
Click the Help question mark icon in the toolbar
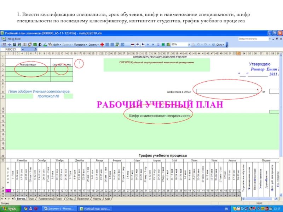[x=213, y=45]
